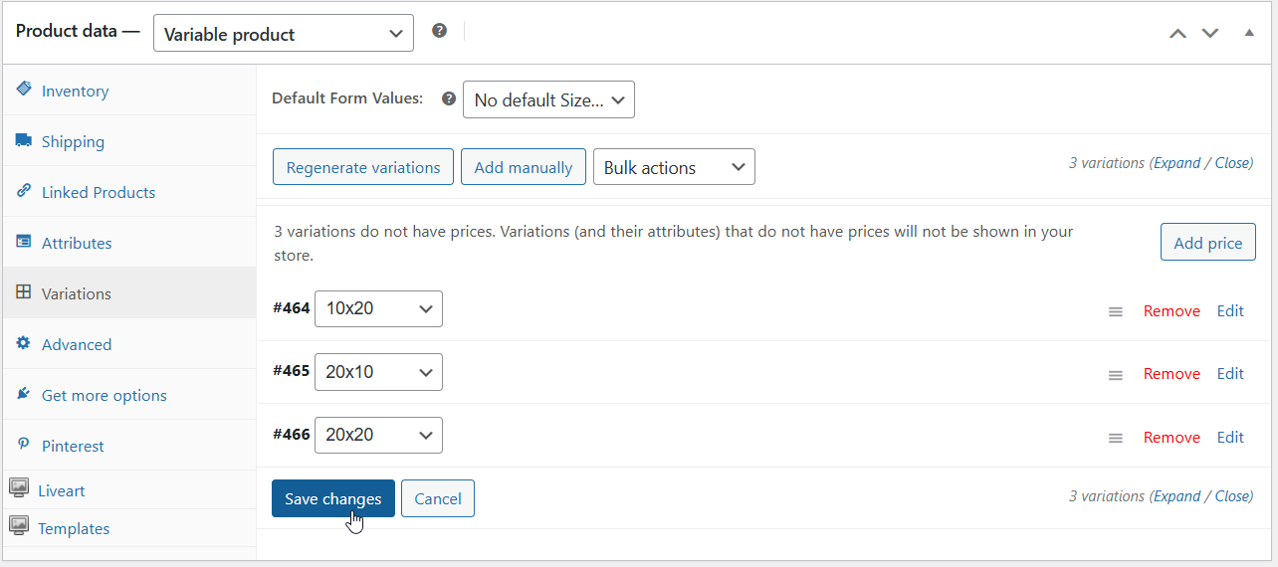
Task: Remove variation #465
Action: click(1171, 374)
